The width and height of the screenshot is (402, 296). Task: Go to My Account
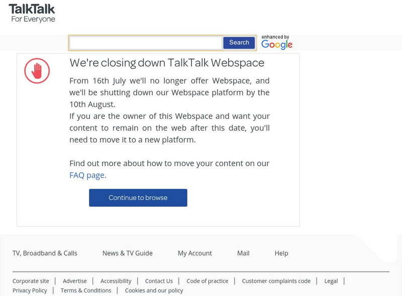coord(194,253)
